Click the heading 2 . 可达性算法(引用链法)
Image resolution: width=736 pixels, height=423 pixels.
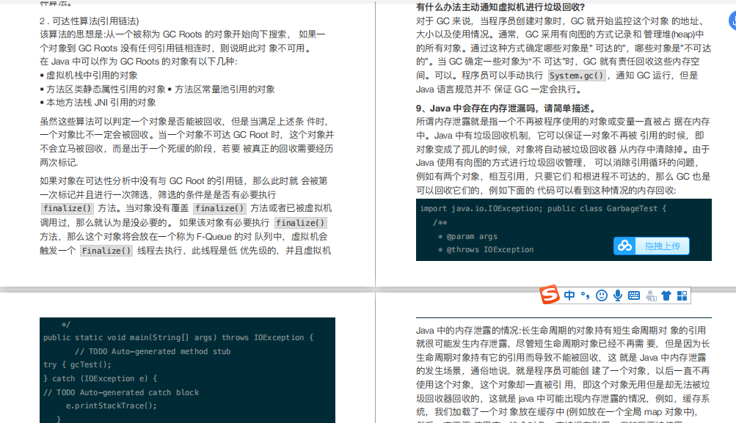tap(90, 21)
